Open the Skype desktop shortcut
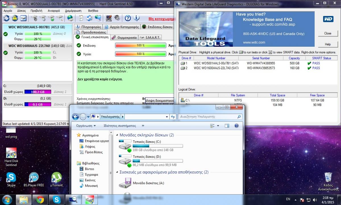 pos(11,179)
